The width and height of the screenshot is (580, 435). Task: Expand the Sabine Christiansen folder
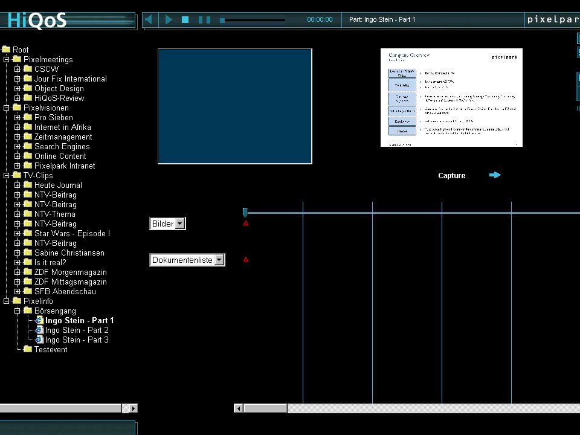click(x=17, y=253)
